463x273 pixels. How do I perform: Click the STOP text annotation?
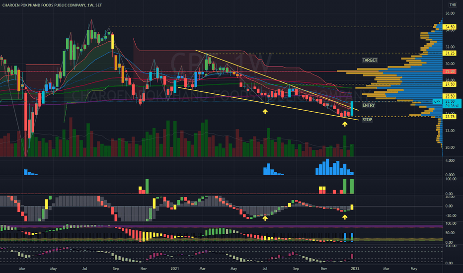(367, 120)
